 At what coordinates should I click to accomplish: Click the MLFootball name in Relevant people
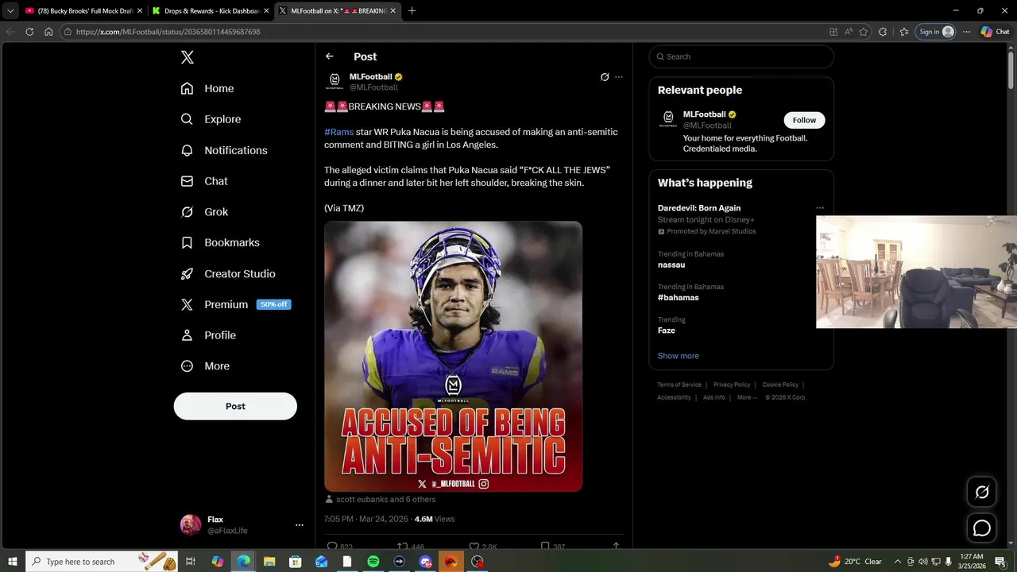click(x=704, y=114)
